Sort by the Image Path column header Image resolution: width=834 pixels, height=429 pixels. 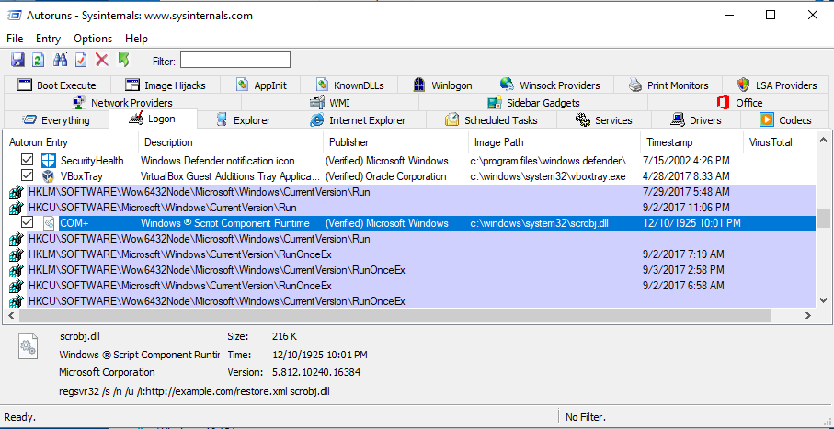(x=554, y=142)
